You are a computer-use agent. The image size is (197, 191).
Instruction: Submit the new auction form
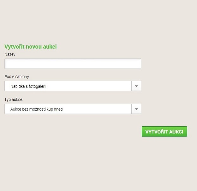click(x=164, y=131)
